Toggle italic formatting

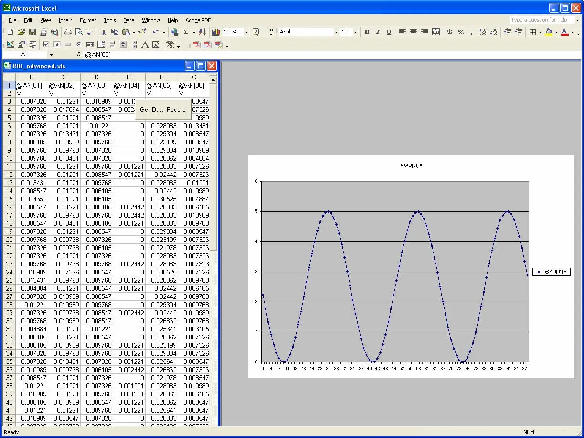click(378, 32)
